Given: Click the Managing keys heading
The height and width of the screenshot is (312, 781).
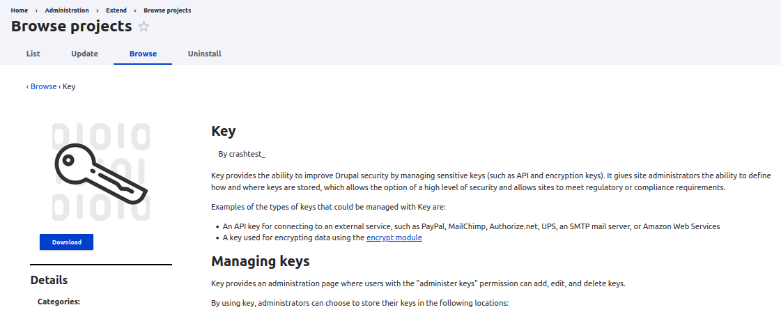Looking at the screenshot, I should 260,261.
